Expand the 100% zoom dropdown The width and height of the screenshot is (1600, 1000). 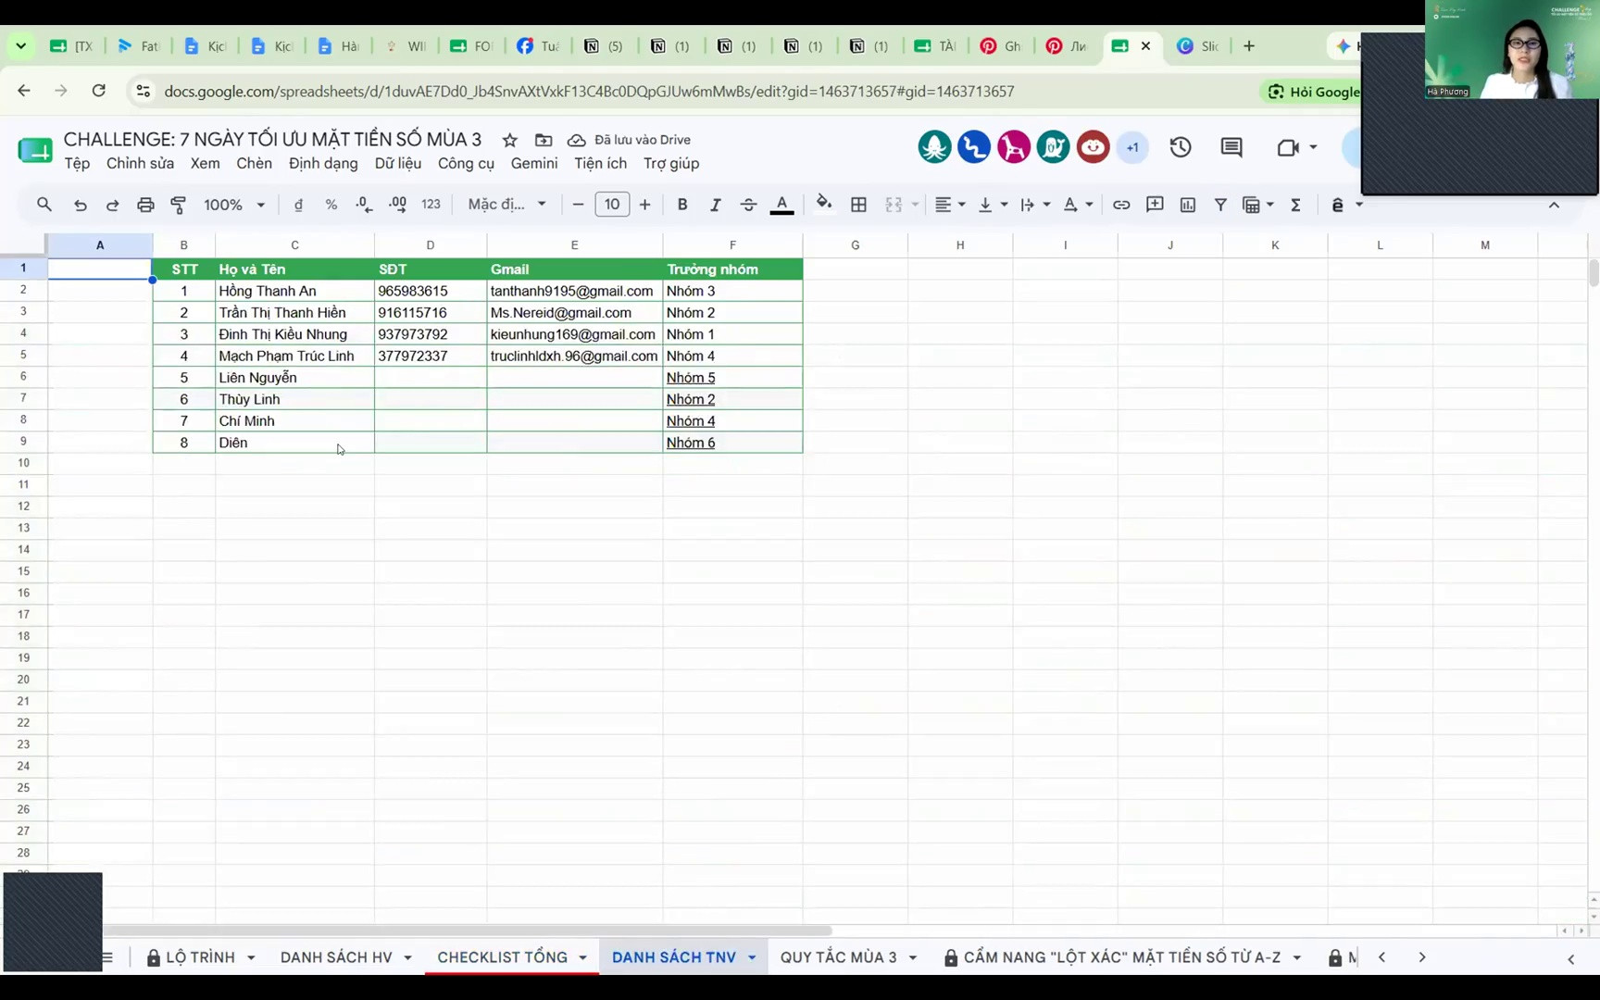pyautogui.click(x=234, y=205)
